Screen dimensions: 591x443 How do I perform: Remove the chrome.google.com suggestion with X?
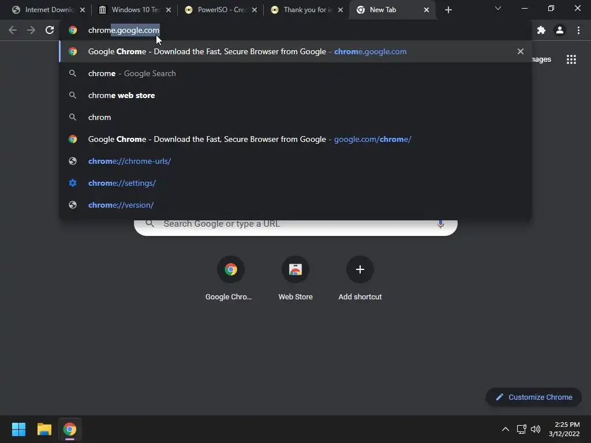521,51
